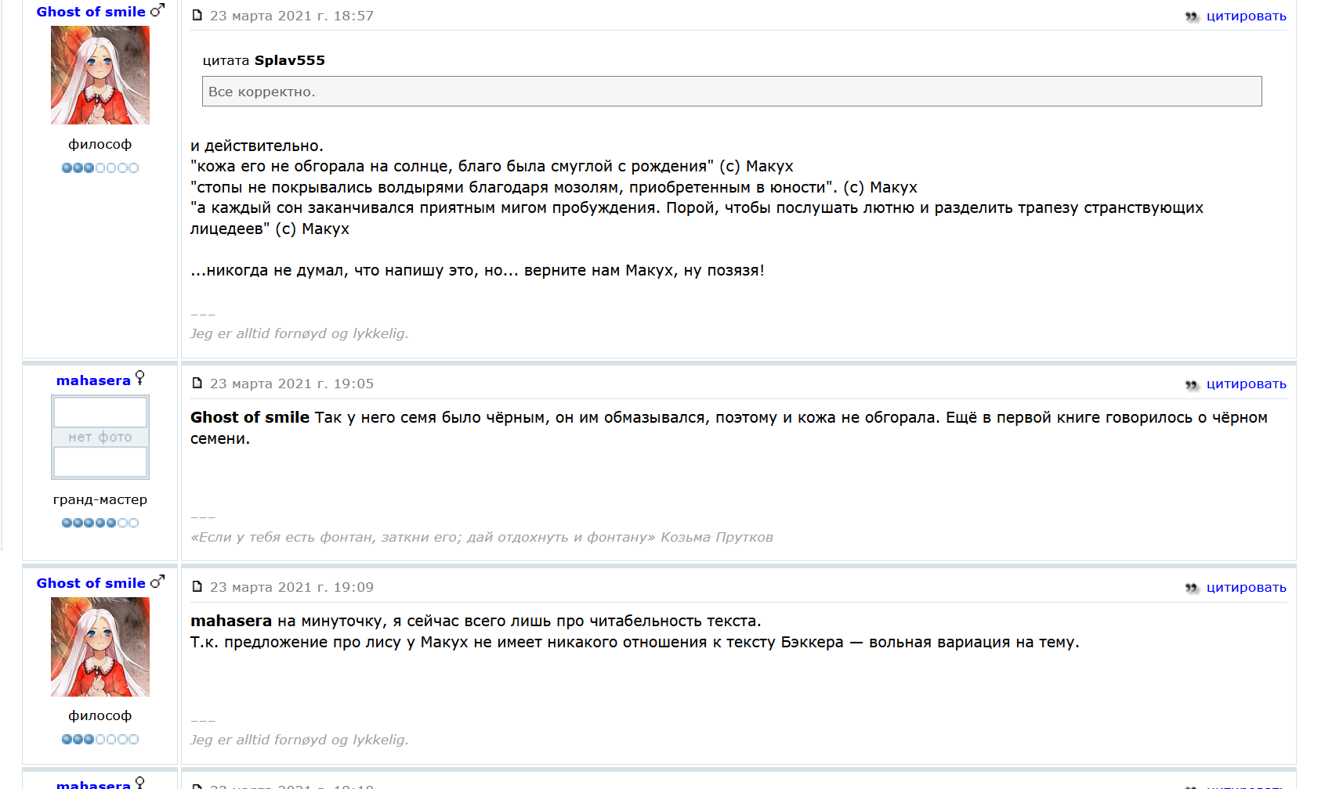
Task: Open Ghost of smile avatar in the first post
Action: click(x=100, y=75)
